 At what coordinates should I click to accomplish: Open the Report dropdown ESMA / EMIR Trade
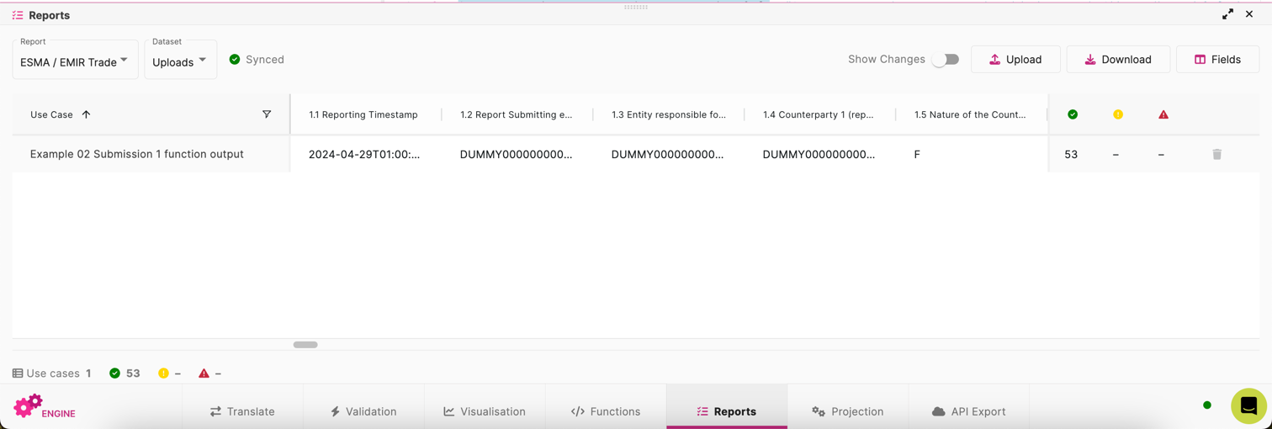[75, 61]
